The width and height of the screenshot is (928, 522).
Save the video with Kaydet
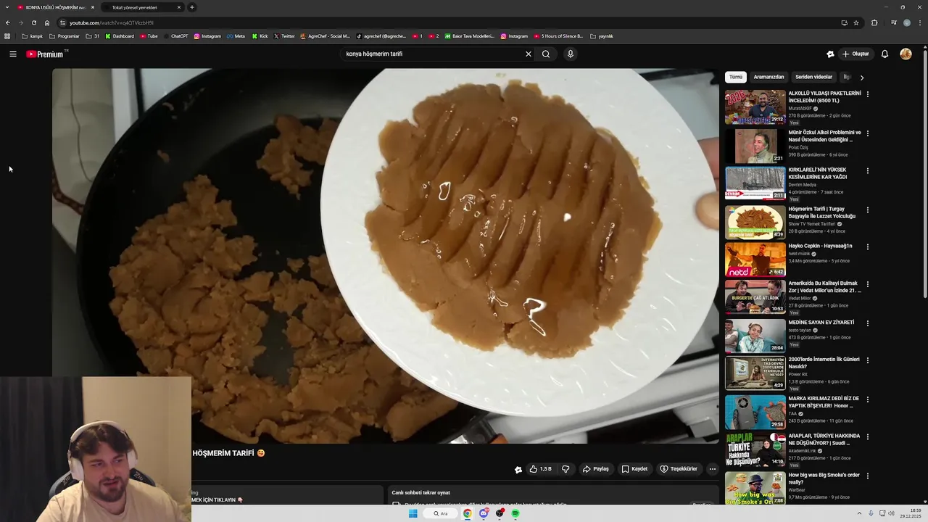coord(634,469)
